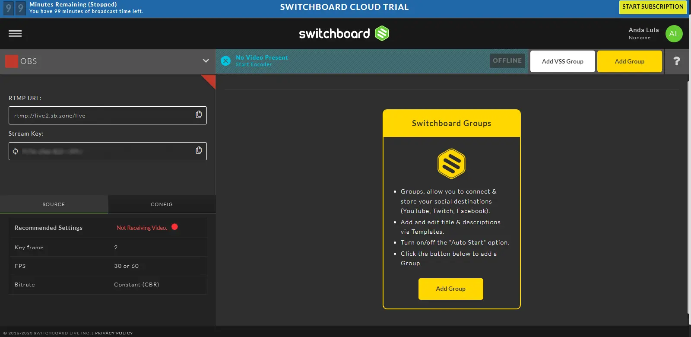691x337 pixels.
Task: Click the minutes remaining counter digits
Action: coord(14,8)
